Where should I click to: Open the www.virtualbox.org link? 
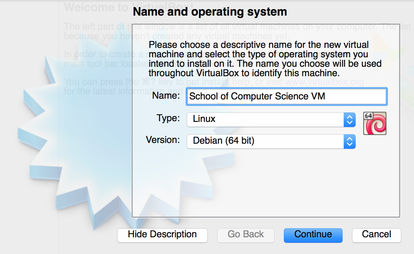point(324,82)
